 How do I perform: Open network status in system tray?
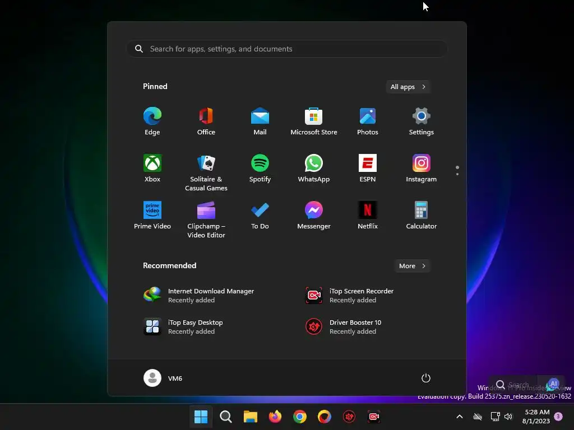[495, 417]
